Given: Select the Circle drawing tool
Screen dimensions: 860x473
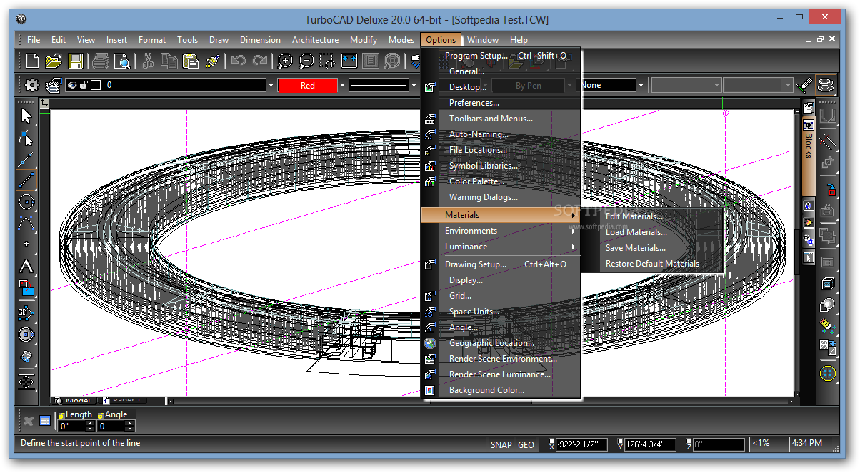Looking at the screenshot, I should pos(26,201).
